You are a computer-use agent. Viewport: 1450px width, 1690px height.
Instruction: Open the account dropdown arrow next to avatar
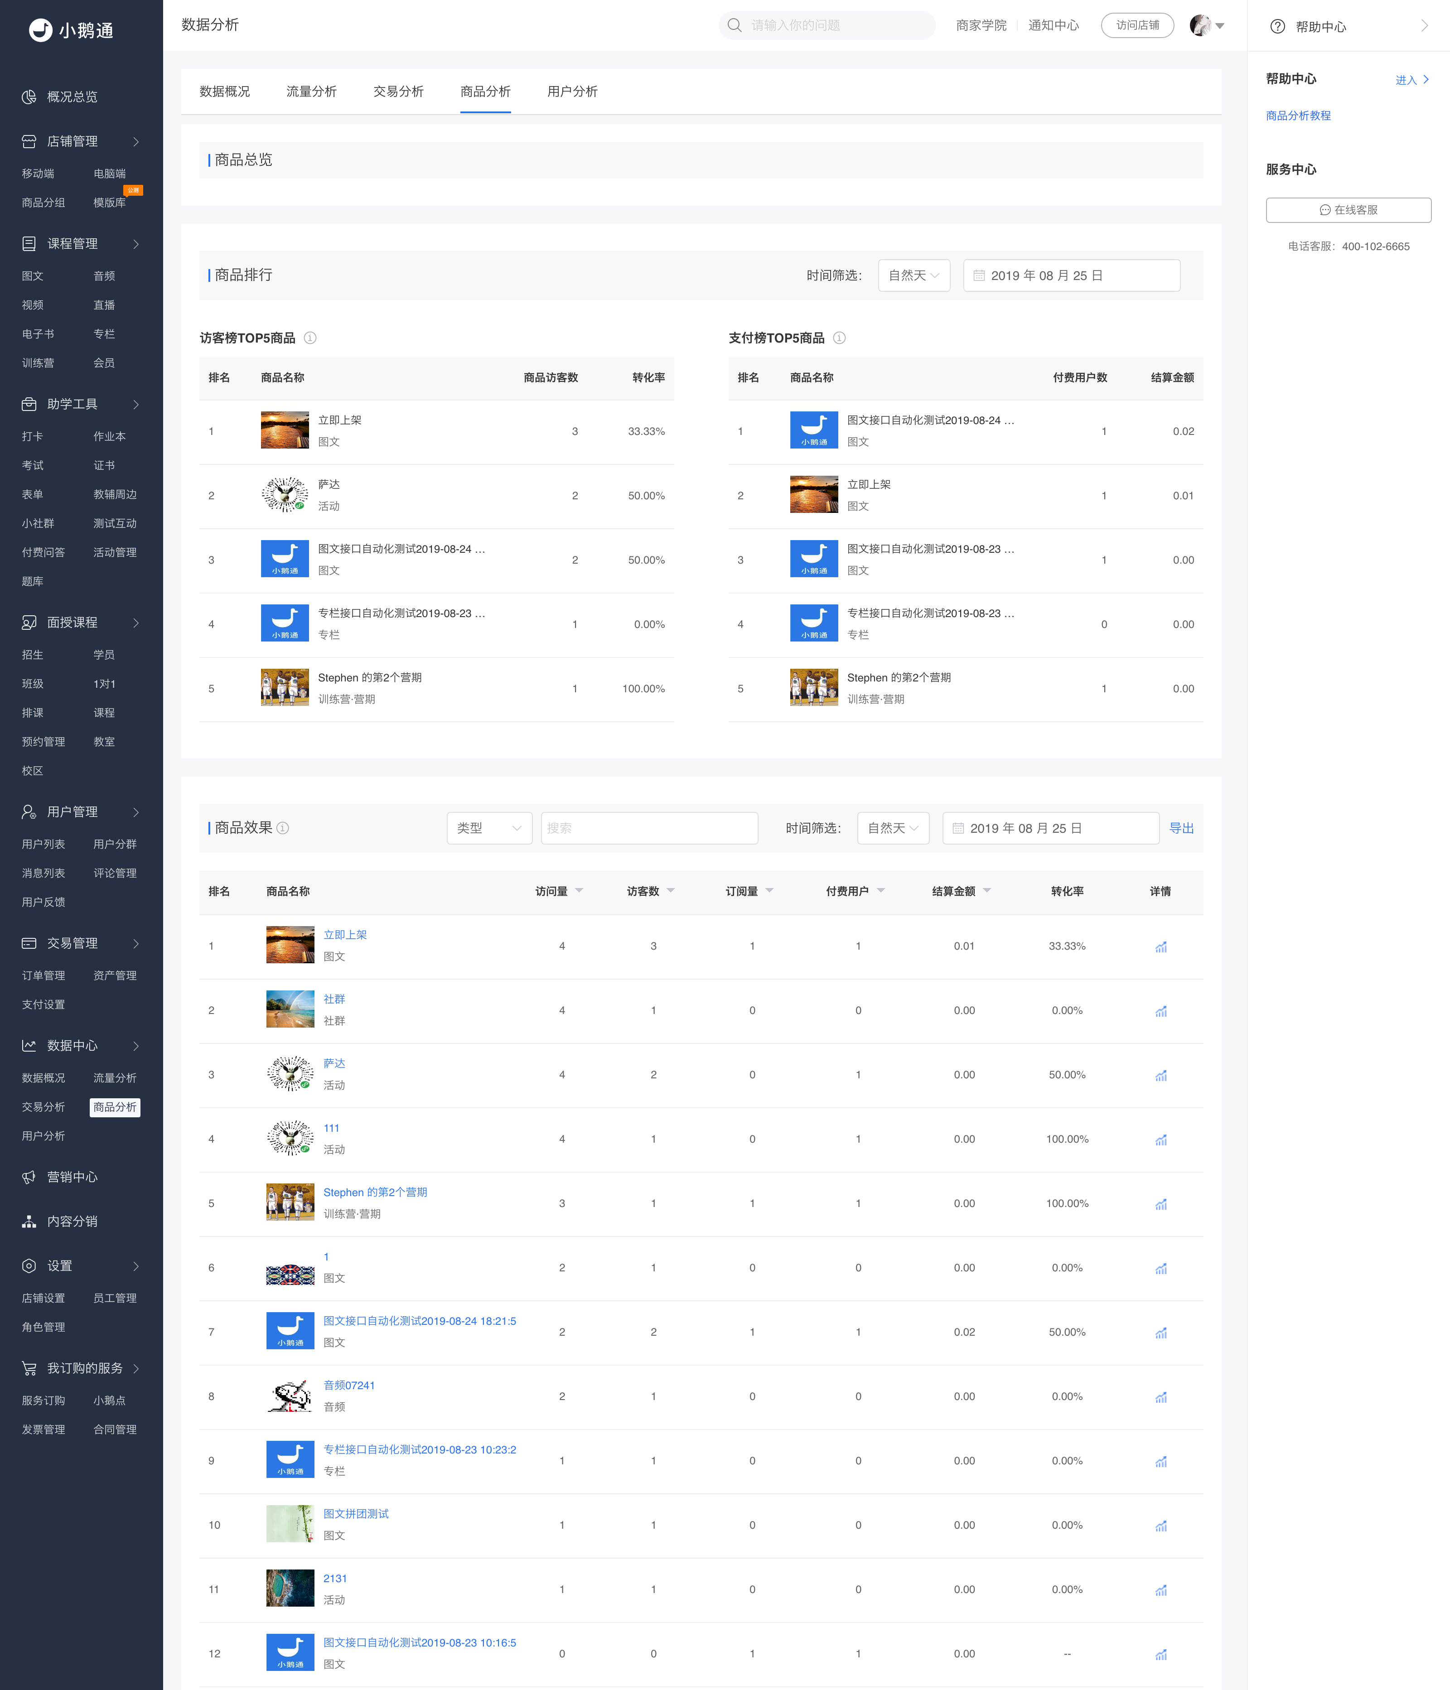coord(1220,26)
